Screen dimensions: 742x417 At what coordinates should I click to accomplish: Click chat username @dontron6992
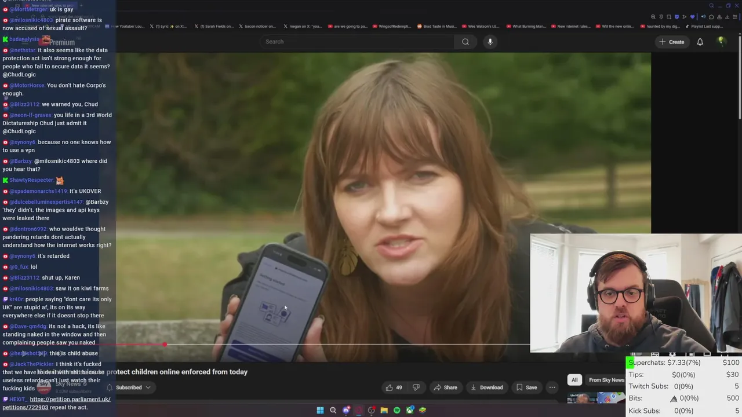[x=28, y=229]
